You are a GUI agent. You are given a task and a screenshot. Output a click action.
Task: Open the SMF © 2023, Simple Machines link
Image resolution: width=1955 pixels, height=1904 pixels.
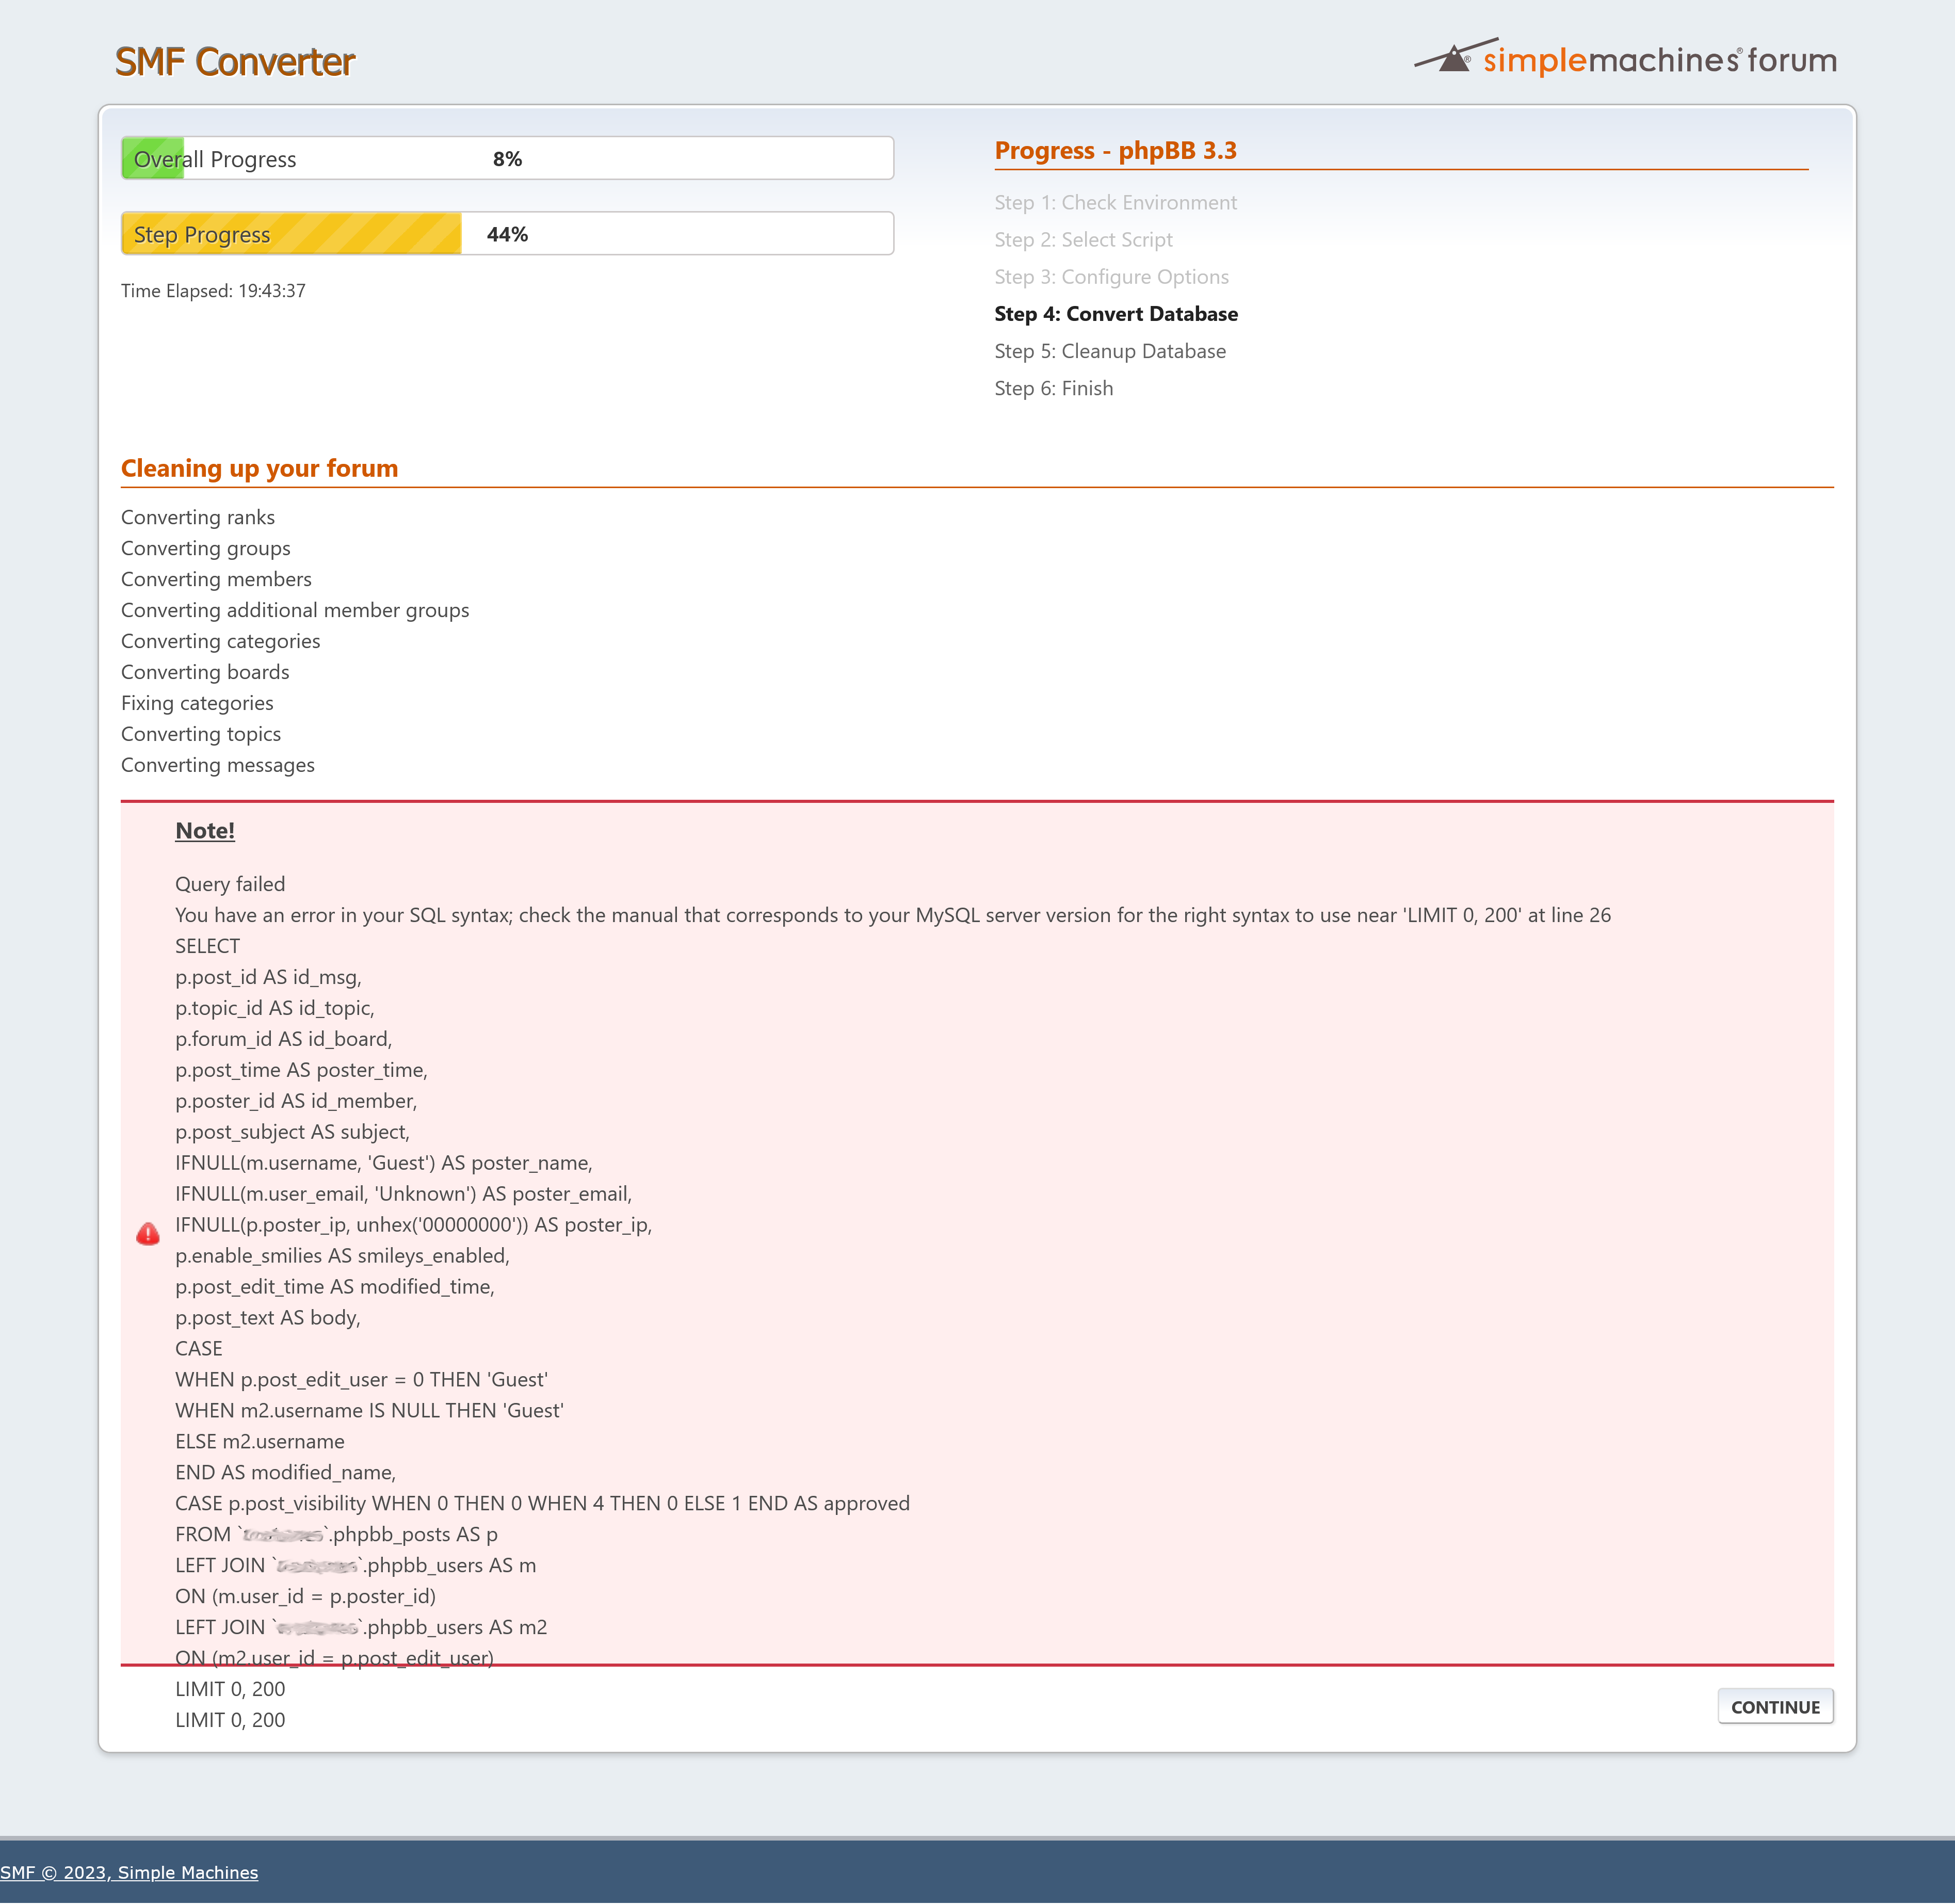tap(129, 1872)
